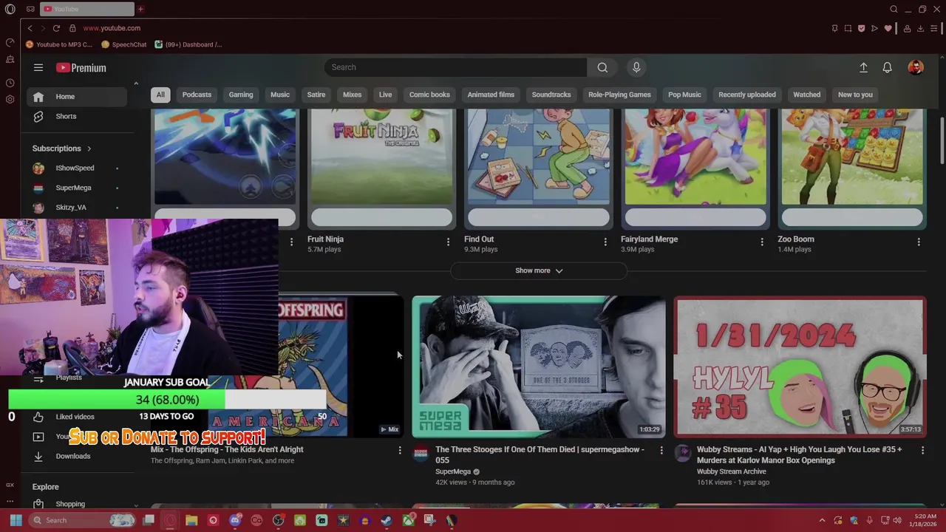946x532 pixels.
Task: Select the Recently uploaded chip
Action: click(747, 95)
